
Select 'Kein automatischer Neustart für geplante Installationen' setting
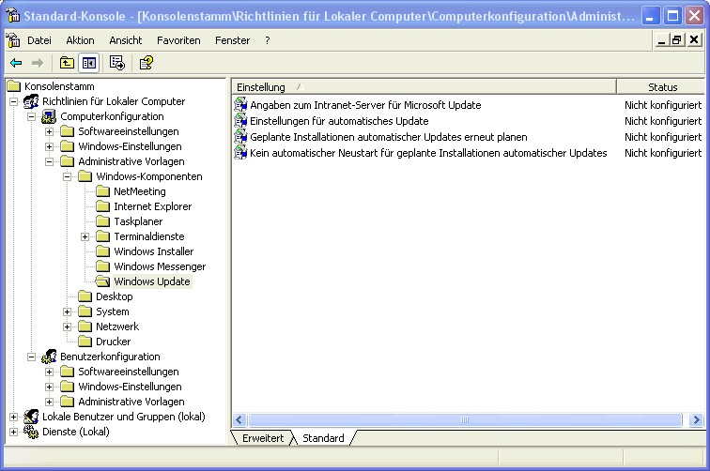[x=428, y=153]
